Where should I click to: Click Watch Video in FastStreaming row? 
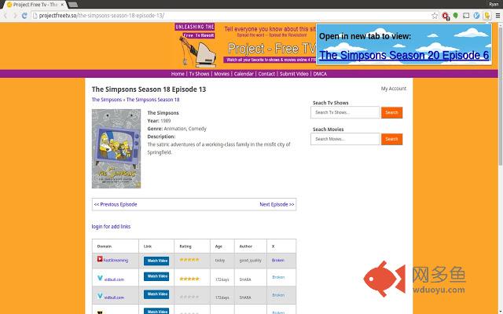[x=156, y=261]
